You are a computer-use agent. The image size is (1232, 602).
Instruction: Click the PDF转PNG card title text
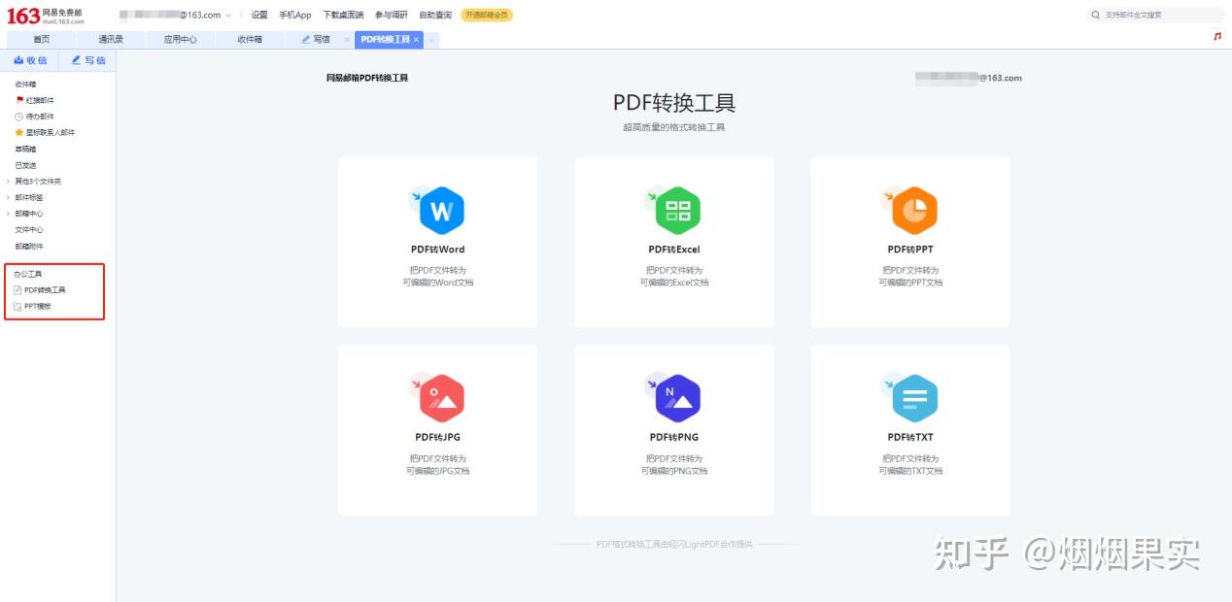(674, 437)
